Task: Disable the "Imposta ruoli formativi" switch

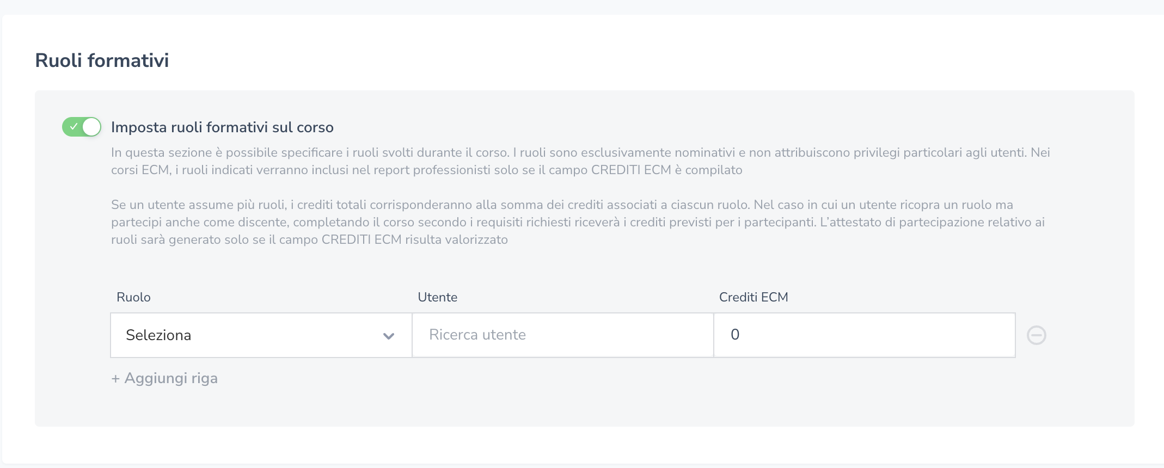Action: coord(82,127)
